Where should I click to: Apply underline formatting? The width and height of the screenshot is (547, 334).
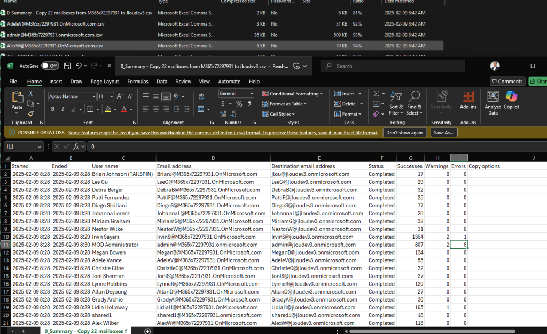[x=73, y=109]
